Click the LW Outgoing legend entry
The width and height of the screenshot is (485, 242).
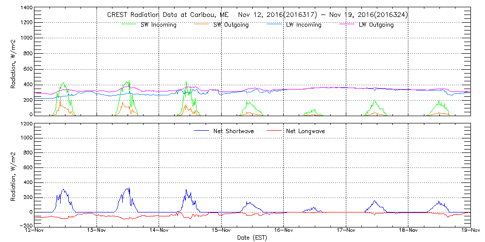[x=376, y=25]
